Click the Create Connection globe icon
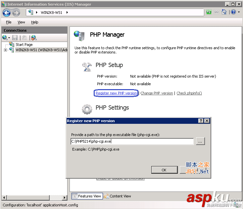 pos(5,38)
